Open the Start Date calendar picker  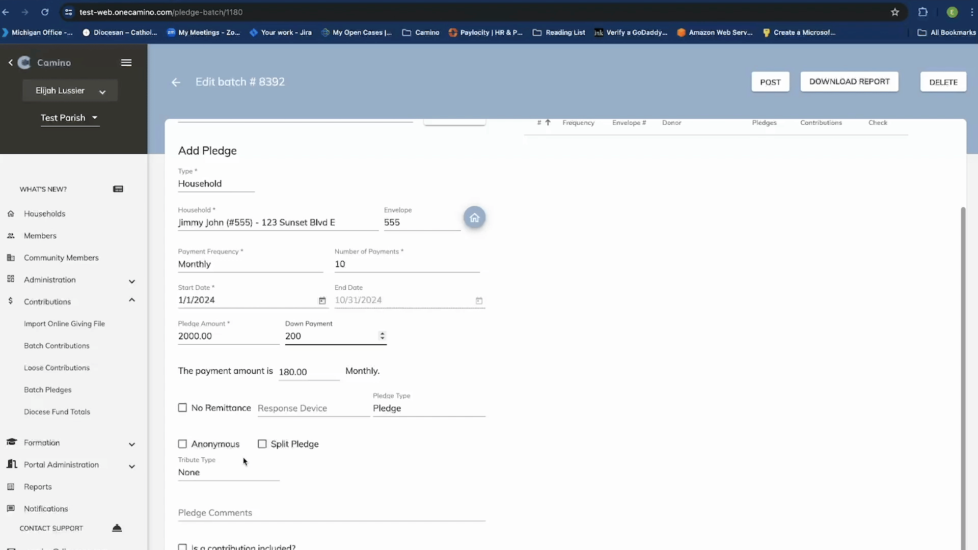point(322,300)
